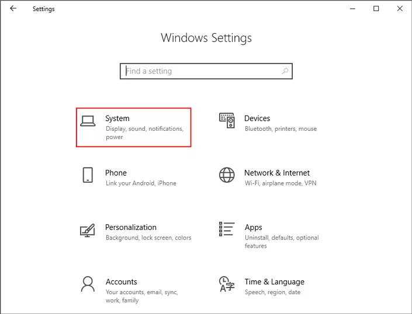Focus the Find a setting field
412x314 pixels.
pos(206,71)
